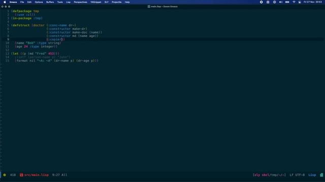
Task: Click md constructor name on line 8
Action: pos(74,36)
